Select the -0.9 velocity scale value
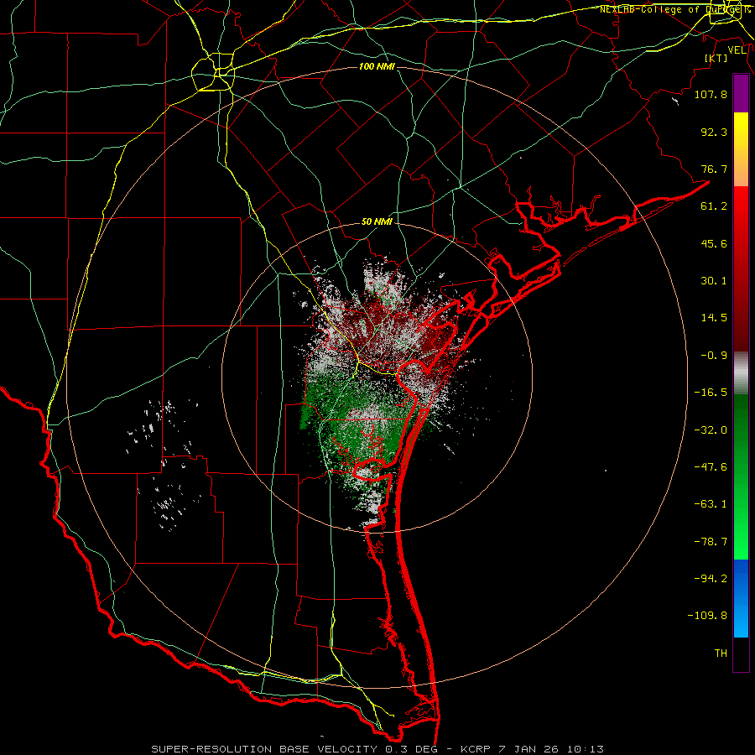This screenshot has width=755, height=755. click(714, 356)
